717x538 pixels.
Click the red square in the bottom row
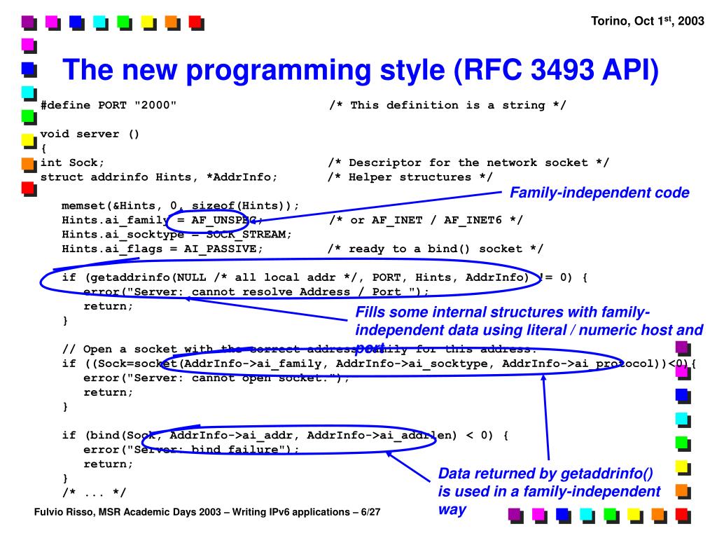click(x=681, y=516)
